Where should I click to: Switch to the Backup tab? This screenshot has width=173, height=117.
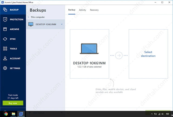(x=72, y=10)
